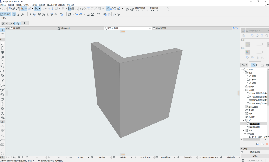Toggle the guide lines triangle button
This screenshot has width=269, height=162.
[23, 9]
